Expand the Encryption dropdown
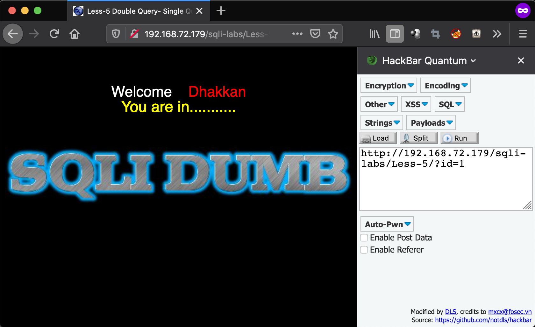 pos(389,86)
